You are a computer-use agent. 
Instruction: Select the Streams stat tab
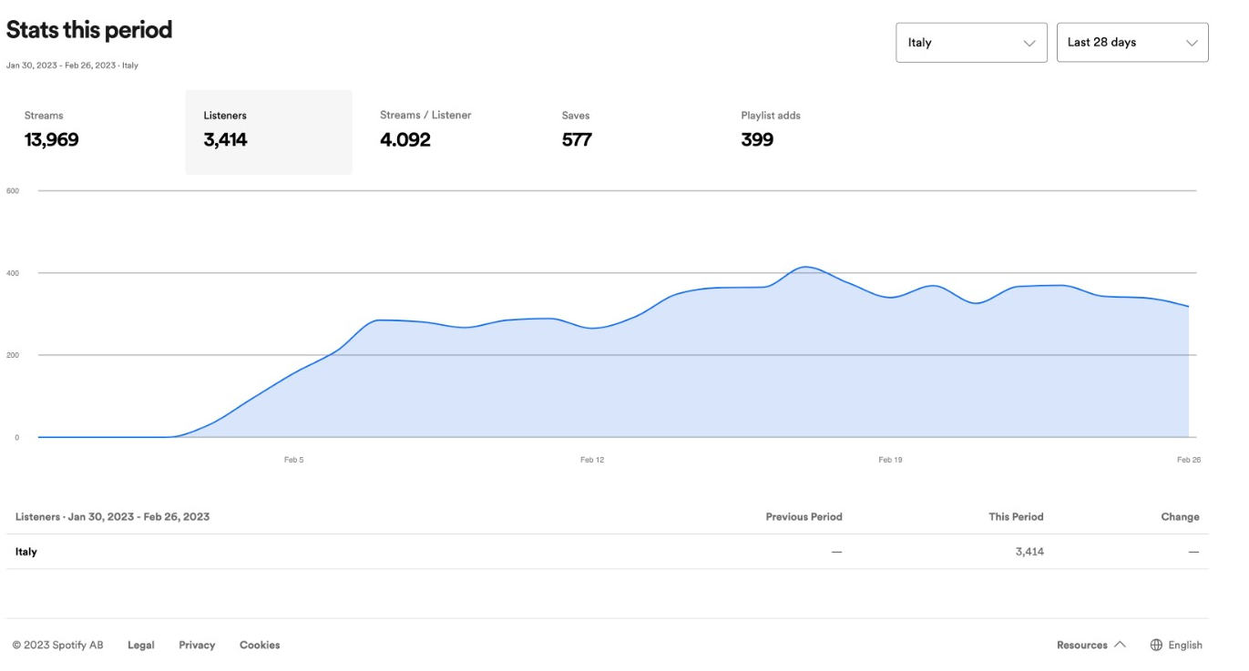(52, 129)
